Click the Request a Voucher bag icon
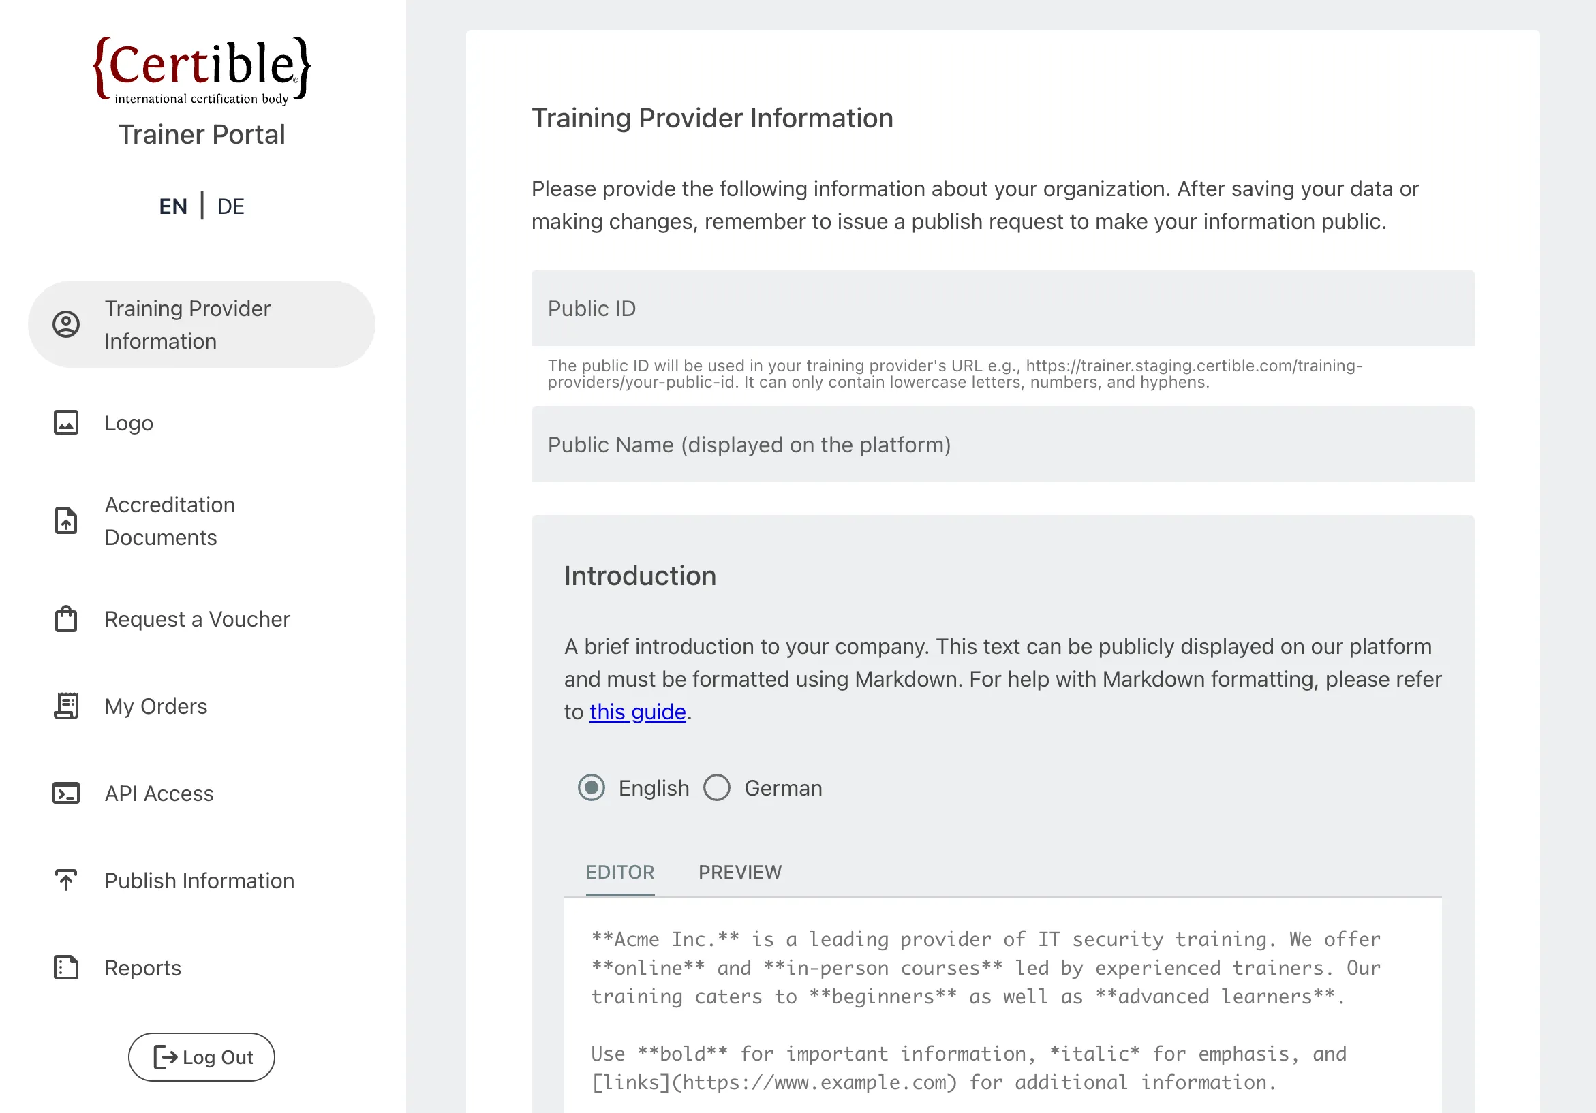This screenshot has width=1596, height=1113. tap(66, 619)
